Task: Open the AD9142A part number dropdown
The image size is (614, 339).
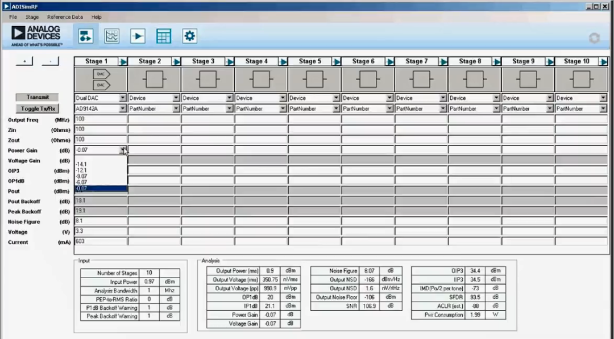Action: pos(123,108)
